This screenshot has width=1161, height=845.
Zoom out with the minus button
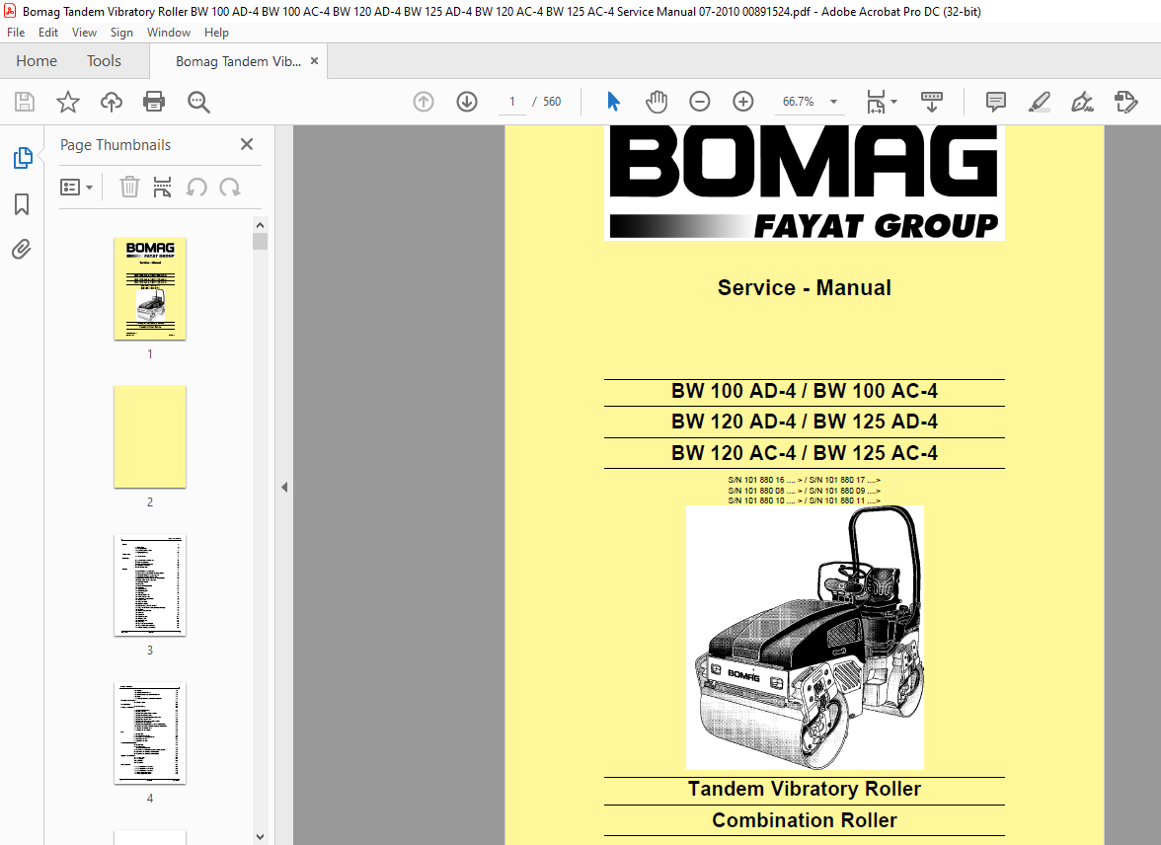click(700, 102)
